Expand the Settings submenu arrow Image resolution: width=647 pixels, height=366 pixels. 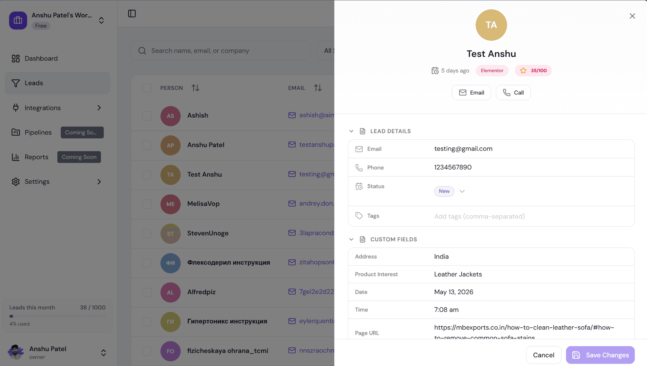tap(99, 182)
